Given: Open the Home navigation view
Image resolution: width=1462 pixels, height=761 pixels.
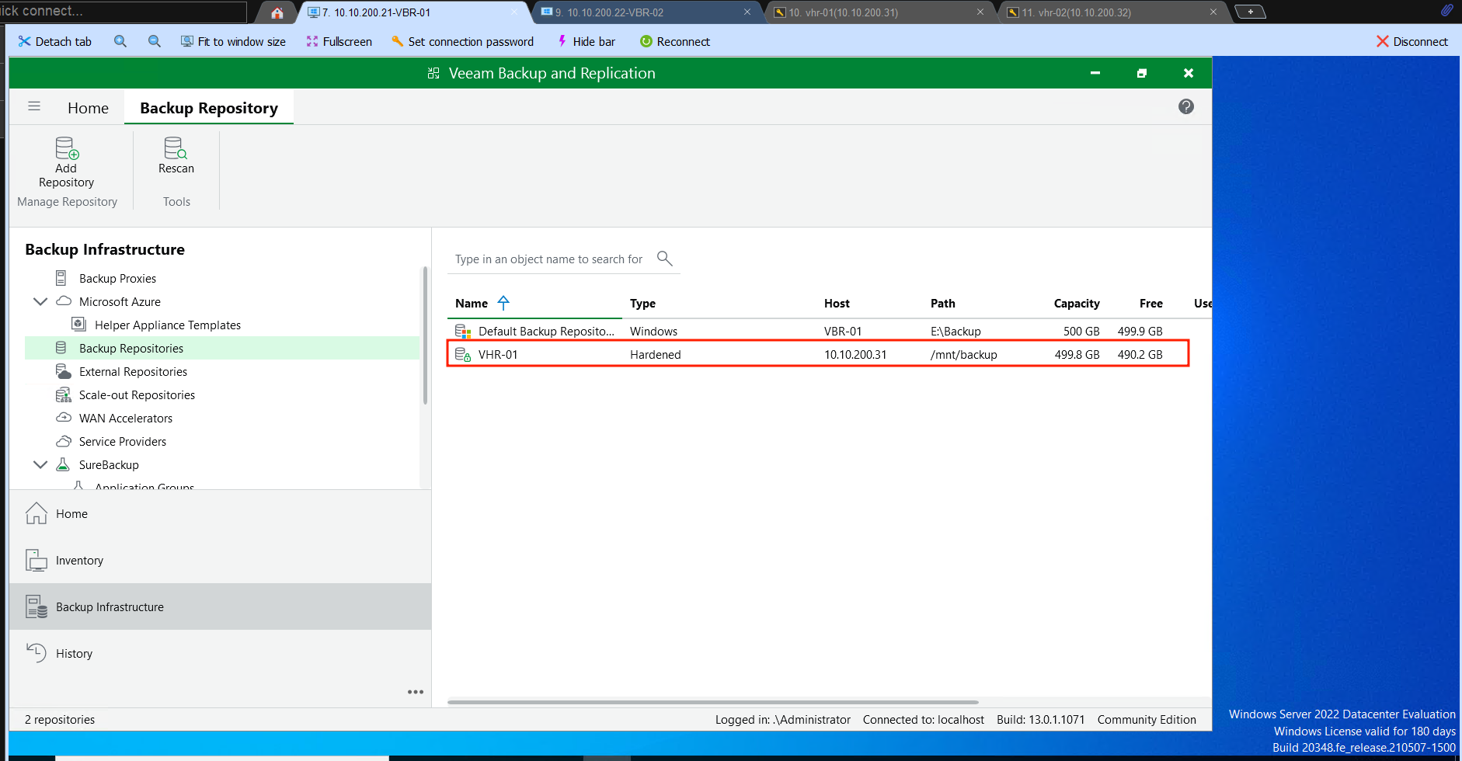Looking at the screenshot, I should (x=220, y=513).
